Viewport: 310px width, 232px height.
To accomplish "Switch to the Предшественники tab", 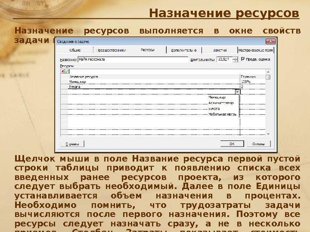I will (111, 50).
